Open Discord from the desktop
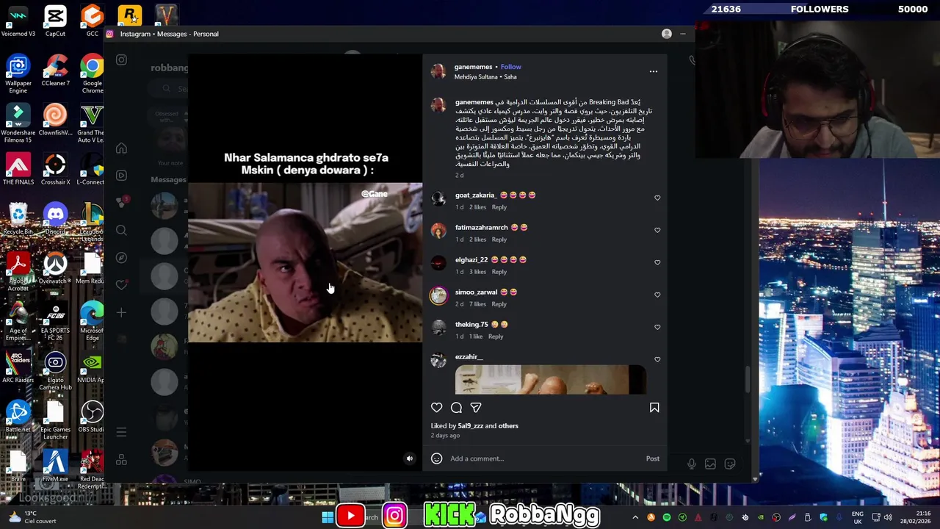The height and width of the screenshot is (529, 940). coord(55,219)
